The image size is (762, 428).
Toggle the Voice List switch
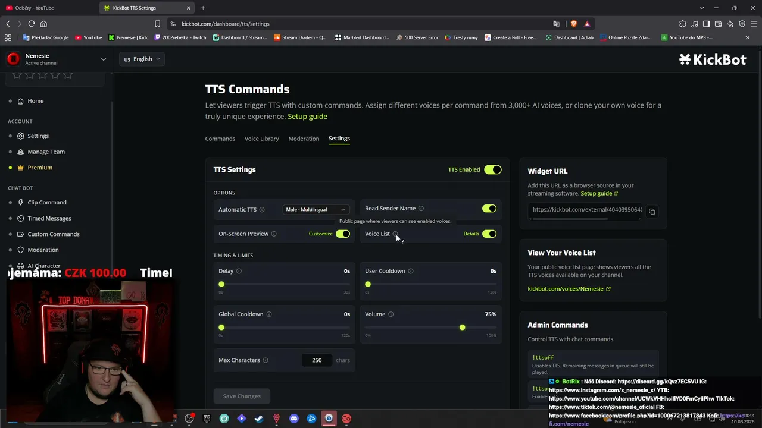pyautogui.click(x=489, y=234)
